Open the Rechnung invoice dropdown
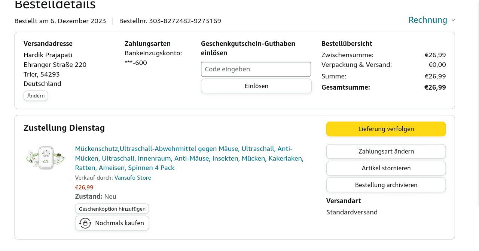 coord(428,20)
